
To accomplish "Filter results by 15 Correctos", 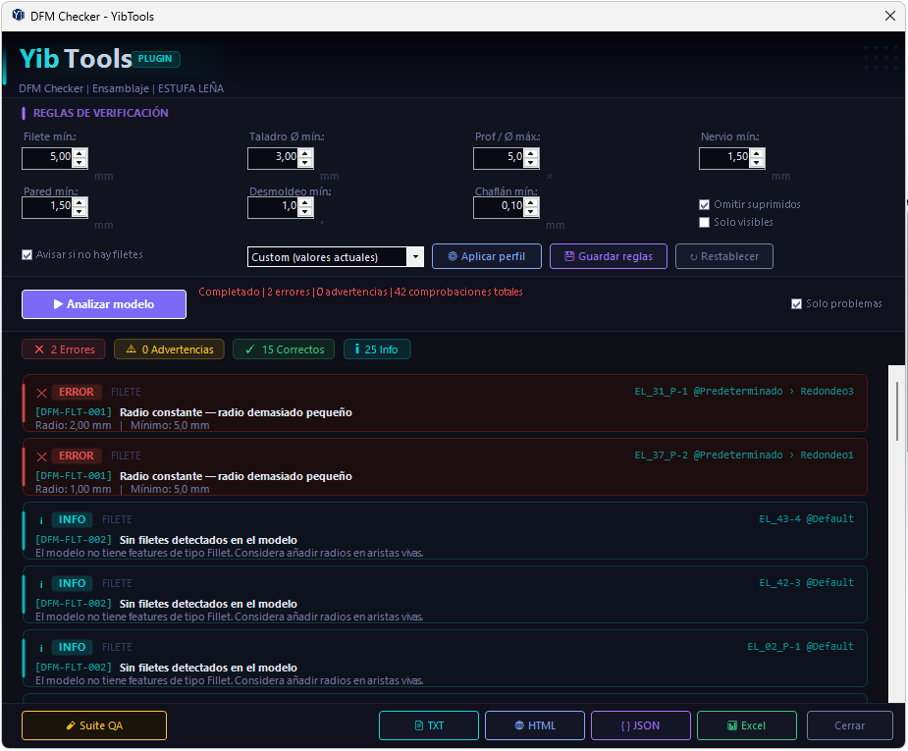I will (284, 349).
